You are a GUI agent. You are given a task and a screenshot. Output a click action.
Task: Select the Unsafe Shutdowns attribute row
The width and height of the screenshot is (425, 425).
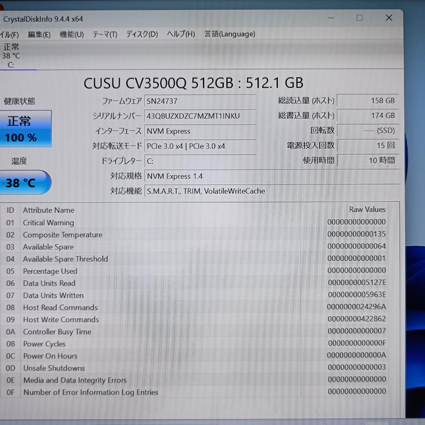[x=157, y=368]
